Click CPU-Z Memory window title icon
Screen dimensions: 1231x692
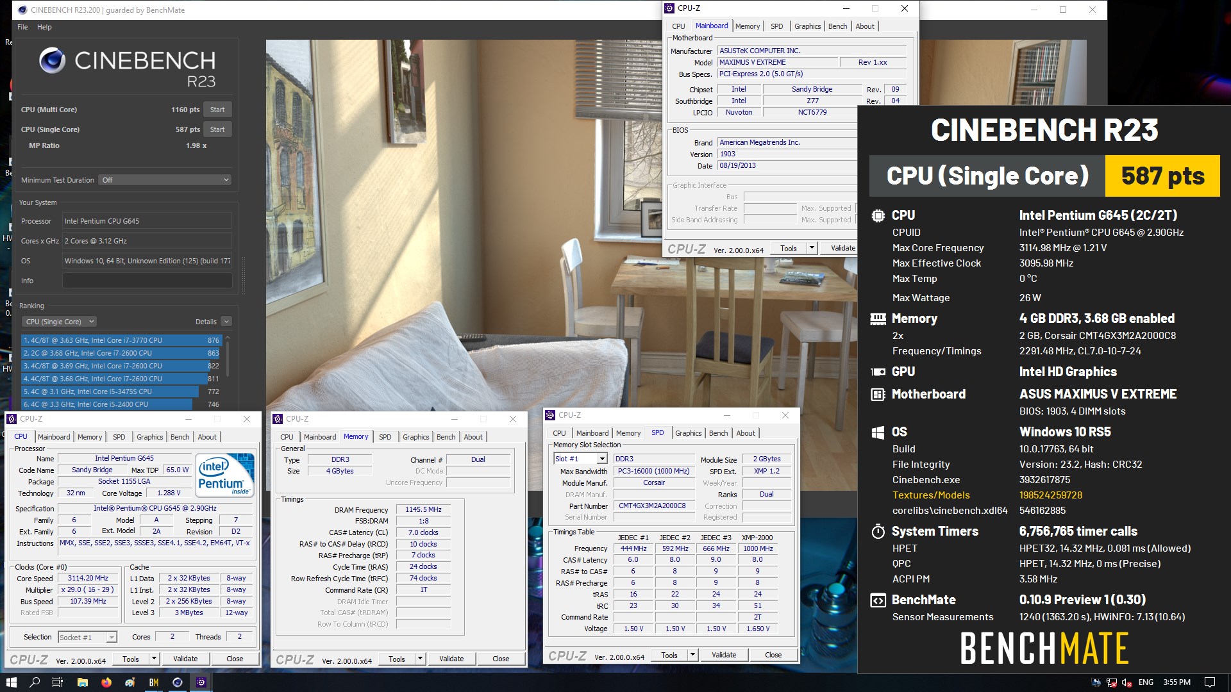[x=278, y=419]
